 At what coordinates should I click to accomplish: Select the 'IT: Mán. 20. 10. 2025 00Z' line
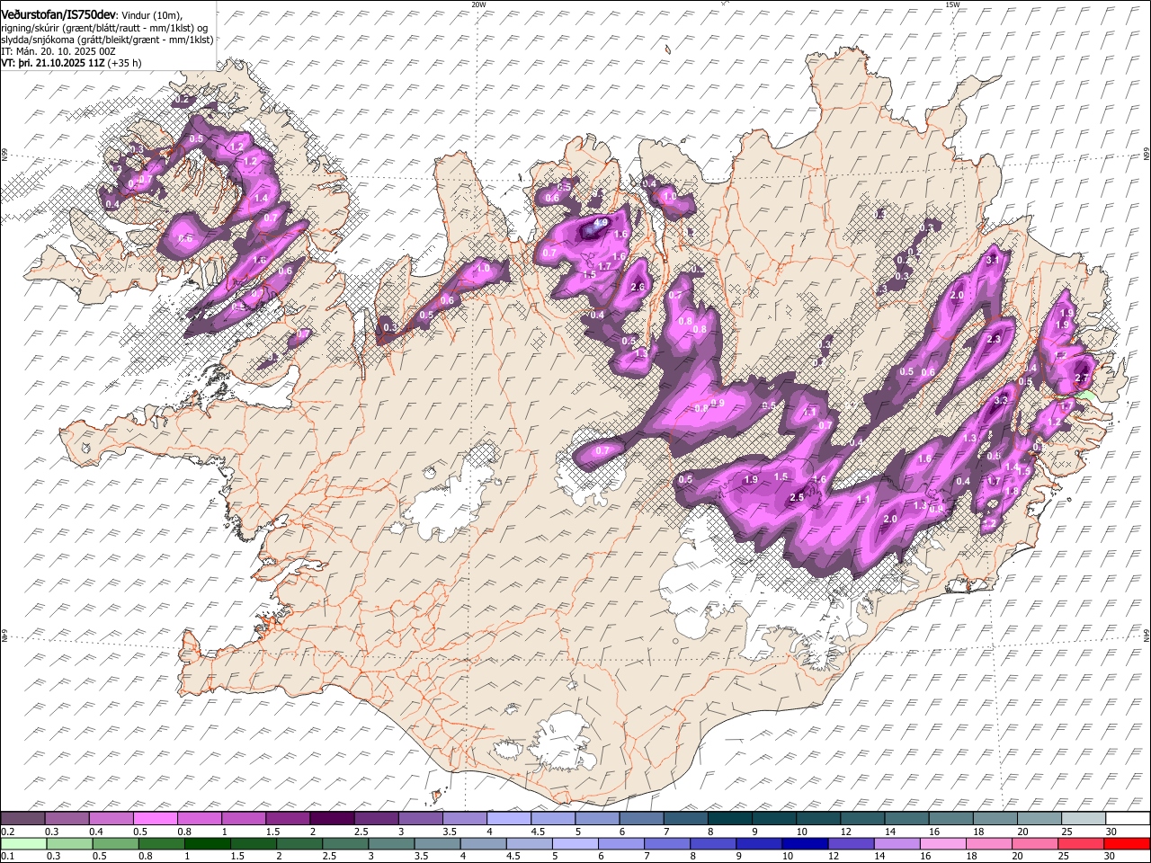pyautogui.click(x=58, y=51)
